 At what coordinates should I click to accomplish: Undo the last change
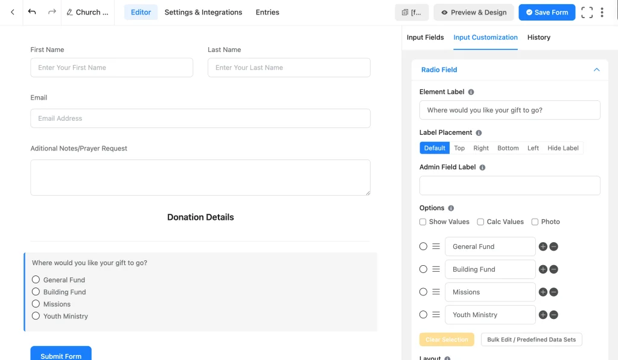pos(32,12)
